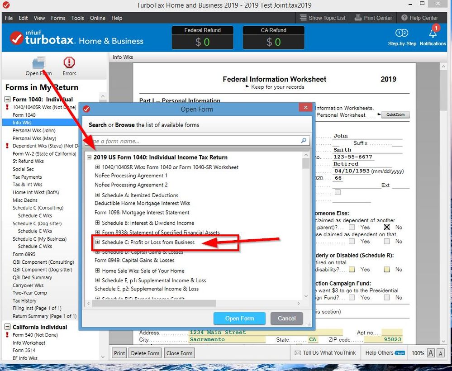The width and height of the screenshot is (452, 371).
Task: Open the Help Center
Action: [x=419, y=18]
